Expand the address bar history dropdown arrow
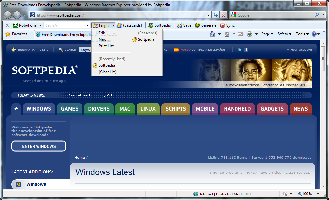 208,15
